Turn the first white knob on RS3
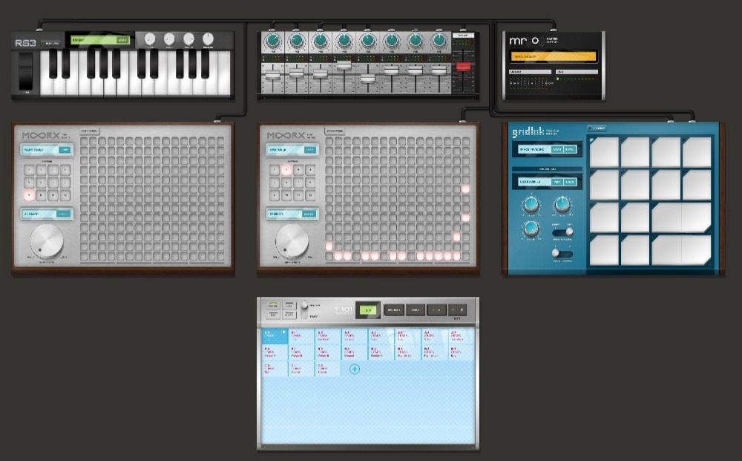742x461 pixels. pyautogui.click(x=150, y=39)
